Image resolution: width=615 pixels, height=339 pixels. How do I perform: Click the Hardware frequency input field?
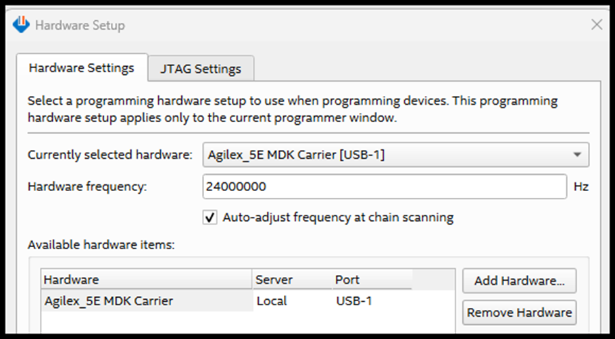384,186
